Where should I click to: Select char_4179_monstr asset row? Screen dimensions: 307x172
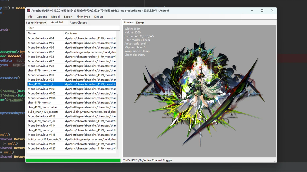tap(71, 102)
